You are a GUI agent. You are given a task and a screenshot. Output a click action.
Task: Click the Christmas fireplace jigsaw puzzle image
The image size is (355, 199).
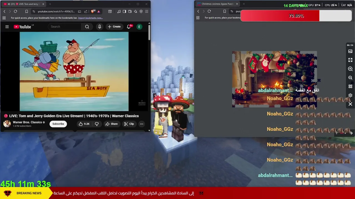click(x=275, y=79)
